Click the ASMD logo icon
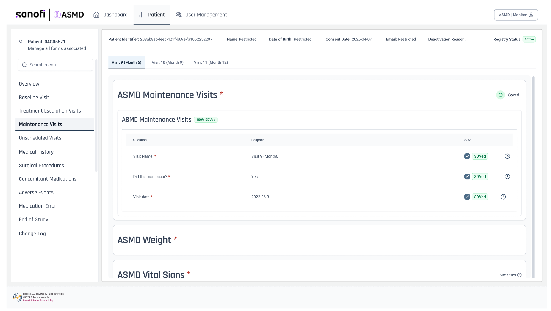 [x=57, y=15]
